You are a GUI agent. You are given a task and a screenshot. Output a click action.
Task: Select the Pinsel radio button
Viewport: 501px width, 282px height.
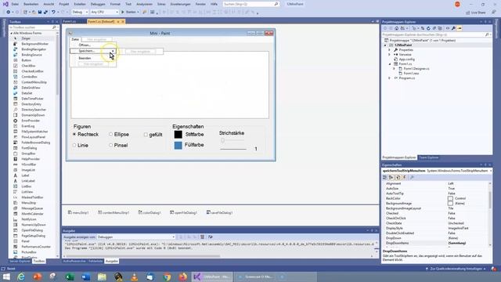tap(118, 145)
